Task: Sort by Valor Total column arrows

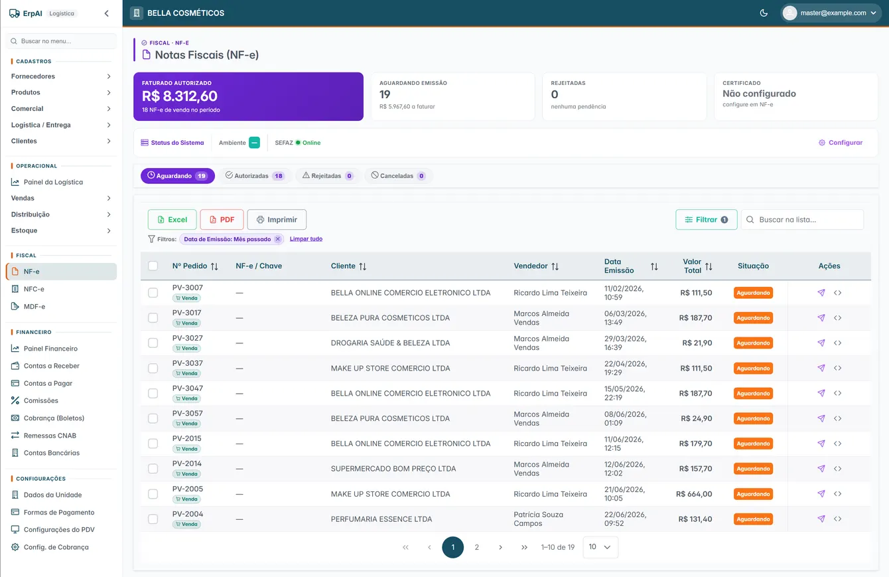Action: tap(709, 266)
